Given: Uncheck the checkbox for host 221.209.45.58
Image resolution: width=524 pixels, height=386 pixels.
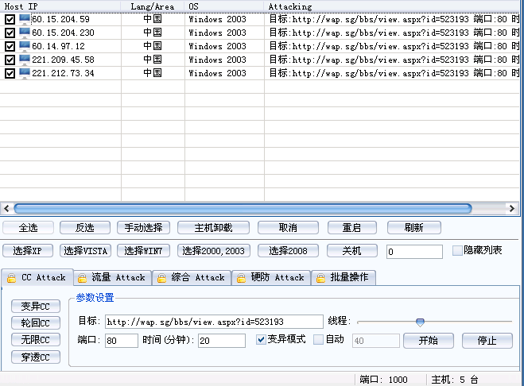Looking at the screenshot, I should coord(10,60).
